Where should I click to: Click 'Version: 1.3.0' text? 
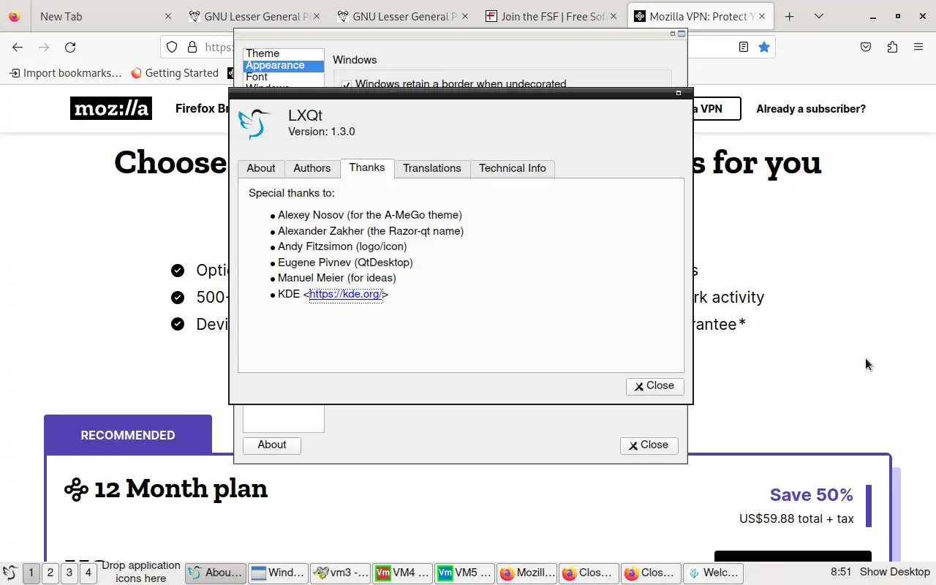coord(322,132)
